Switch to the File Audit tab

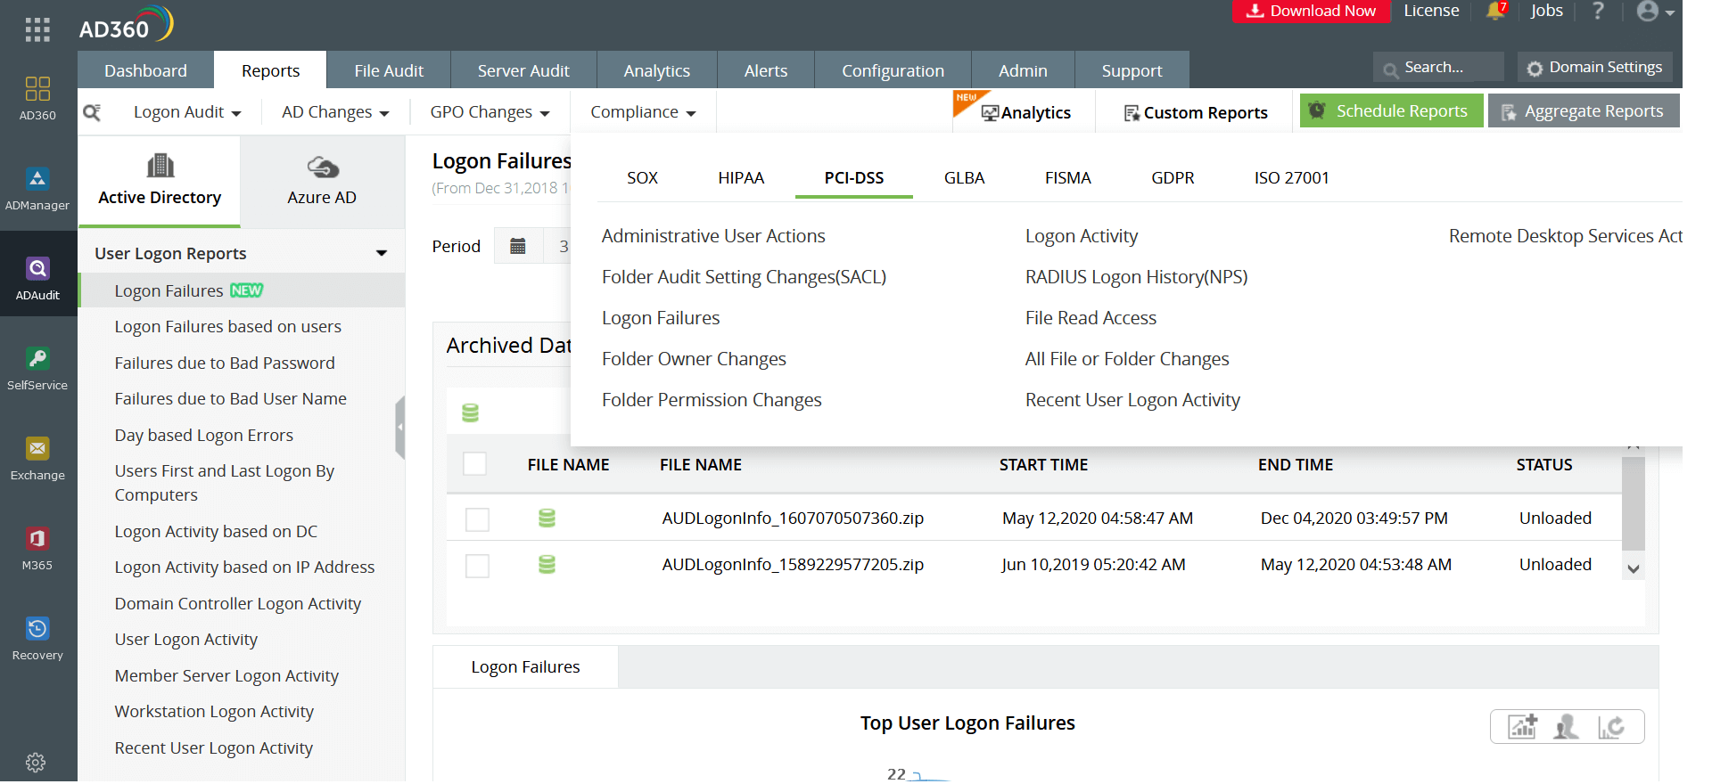(x=389, y=70)
